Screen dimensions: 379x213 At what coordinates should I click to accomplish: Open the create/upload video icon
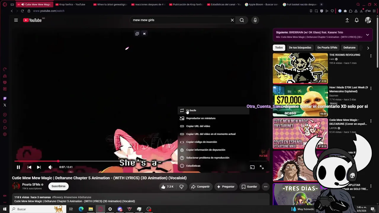347,20
